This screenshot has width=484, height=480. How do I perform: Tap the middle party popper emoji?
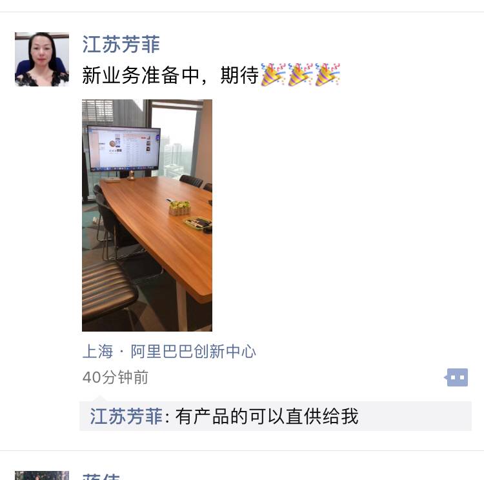pos(300,74)
